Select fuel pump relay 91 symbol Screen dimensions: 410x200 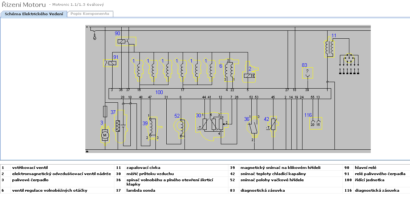coord(111,63)
